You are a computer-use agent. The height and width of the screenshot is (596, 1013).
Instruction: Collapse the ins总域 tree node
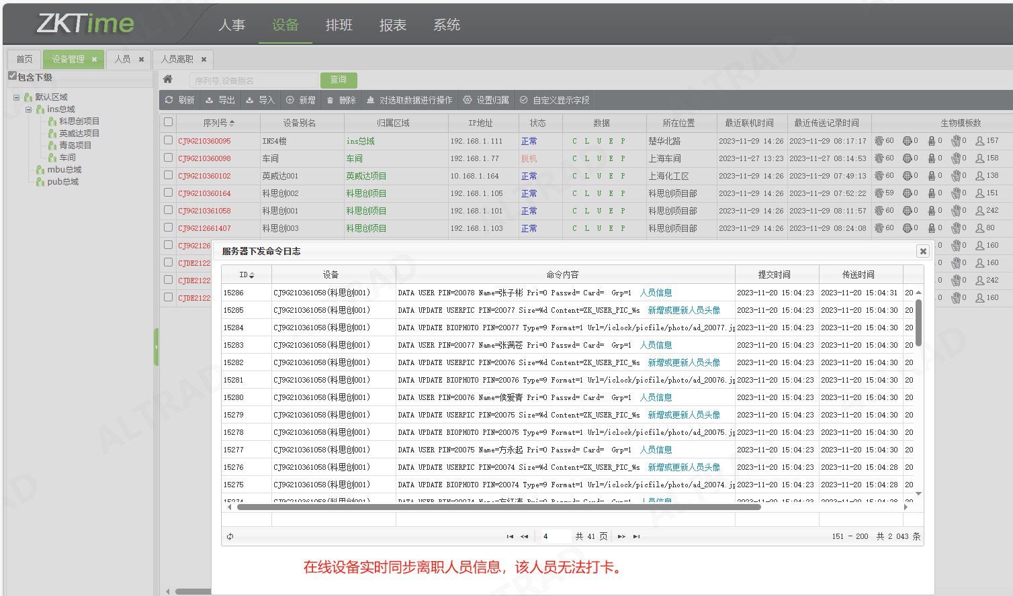pos(29,109)
